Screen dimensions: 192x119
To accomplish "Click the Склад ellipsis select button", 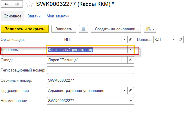I will click(124, 60).
